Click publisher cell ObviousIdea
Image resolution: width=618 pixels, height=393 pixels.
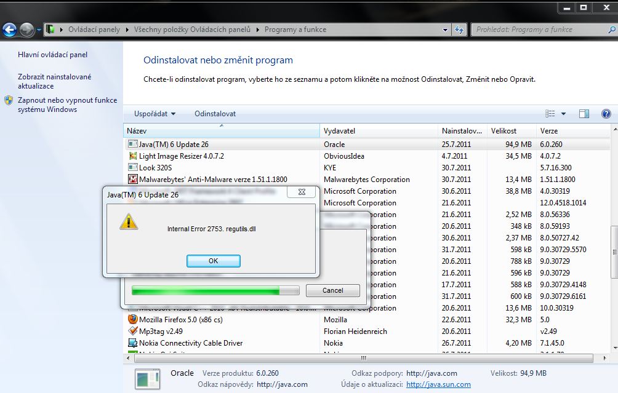coord(343,156)
